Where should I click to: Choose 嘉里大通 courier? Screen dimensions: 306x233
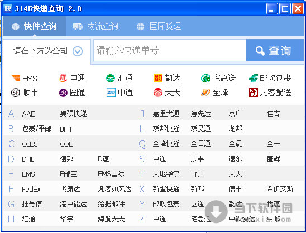coord(166,114)
